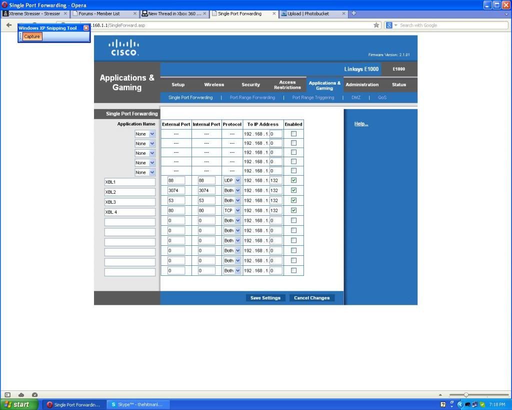This screenshot has width=512, height=410.
Task: Open the Windows Start menu
Action: (x=18, y=404)
